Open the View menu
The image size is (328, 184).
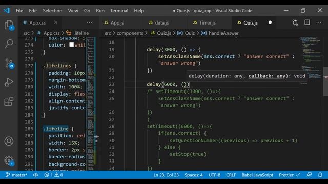pos(73,11)
